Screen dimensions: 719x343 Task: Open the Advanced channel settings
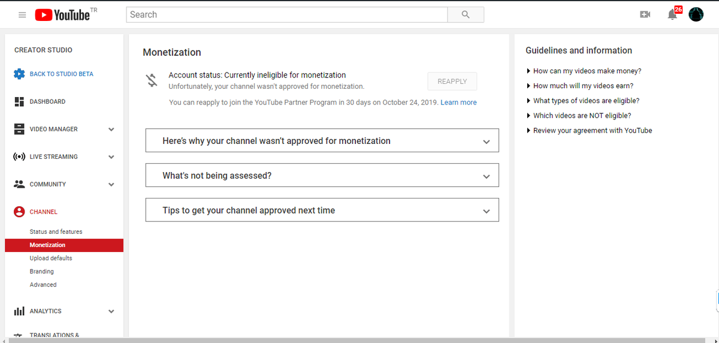[43, 285]
